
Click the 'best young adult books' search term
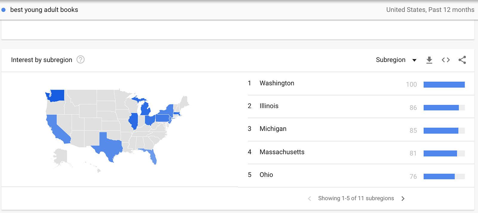pos(44,10)
